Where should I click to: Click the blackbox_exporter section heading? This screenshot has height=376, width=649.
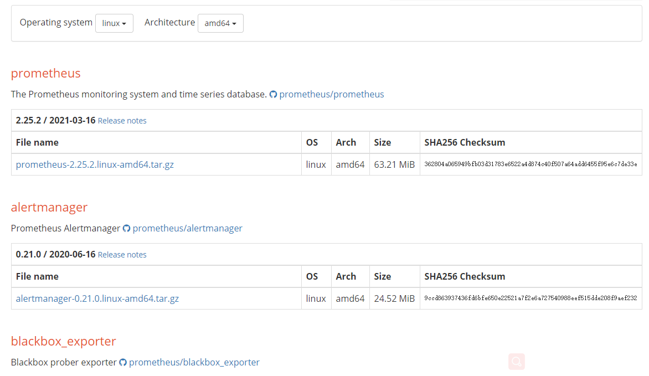[63, 341]
